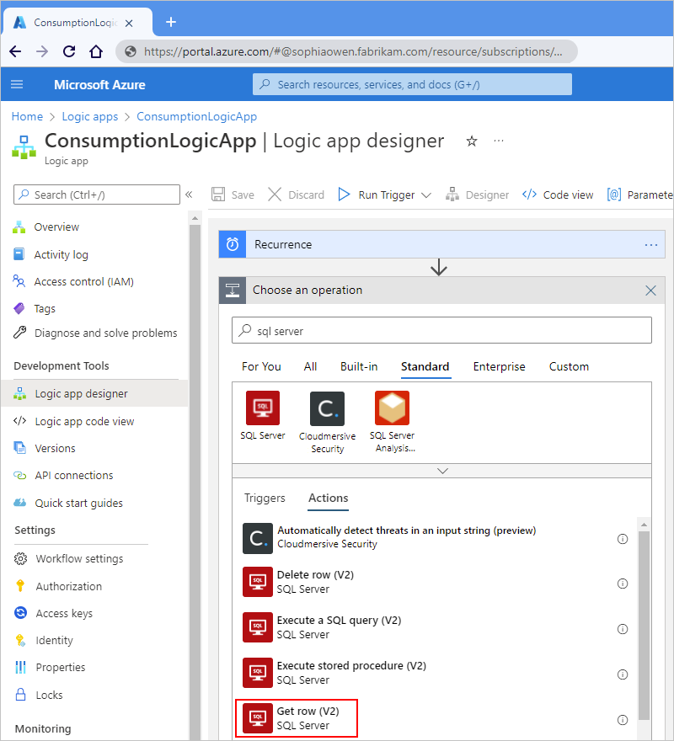Viewport: 674px width, 741px height.
Task: Reload the page with the browser refresh icon
Action: [x=69, y=51]
